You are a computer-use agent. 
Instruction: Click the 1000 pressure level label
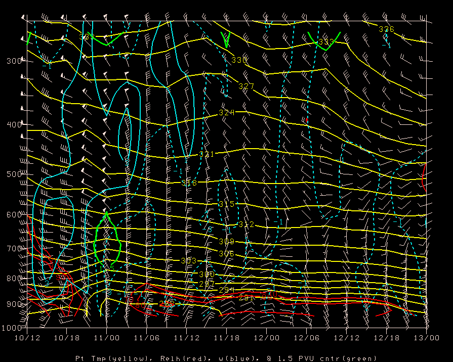(x=10, y=328)
